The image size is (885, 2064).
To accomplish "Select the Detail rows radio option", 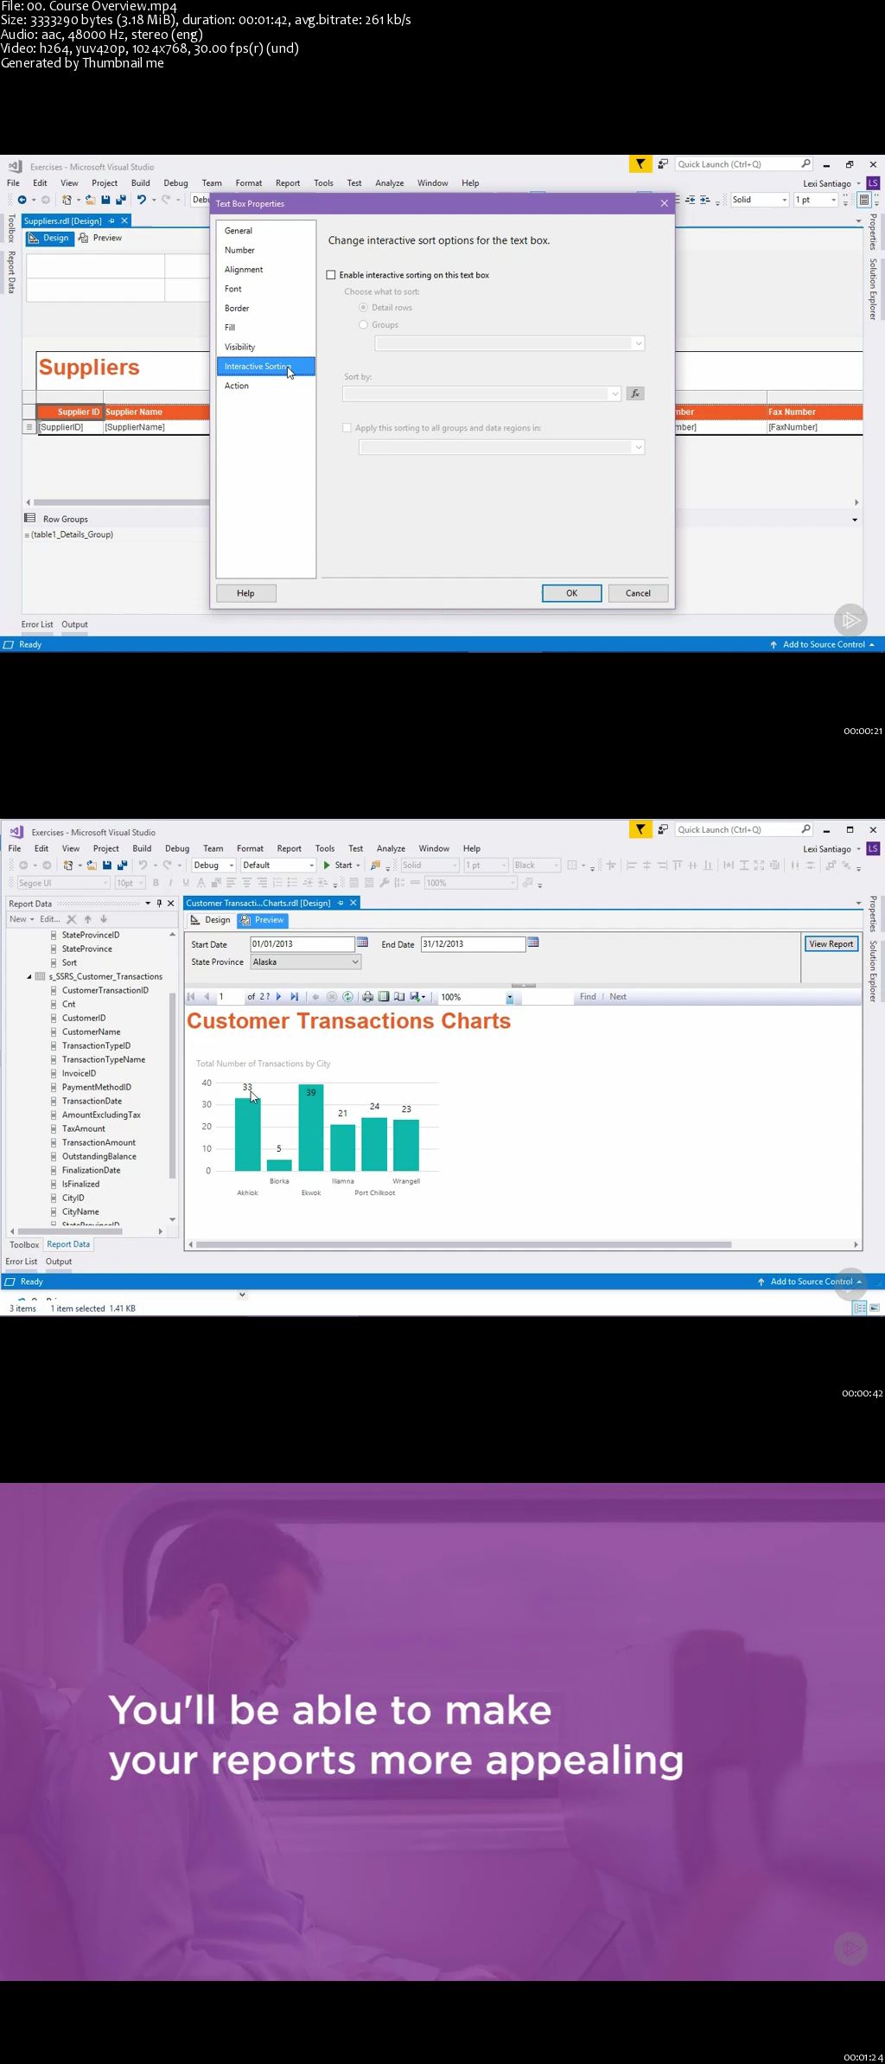I will (363, 308).
